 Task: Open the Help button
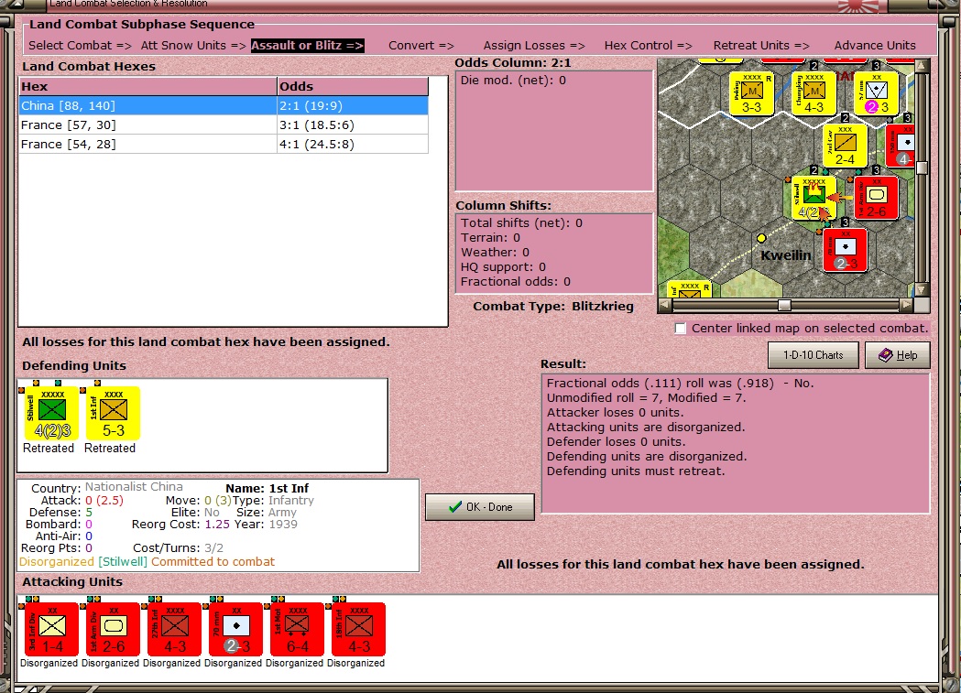click(x=897, y=355)
